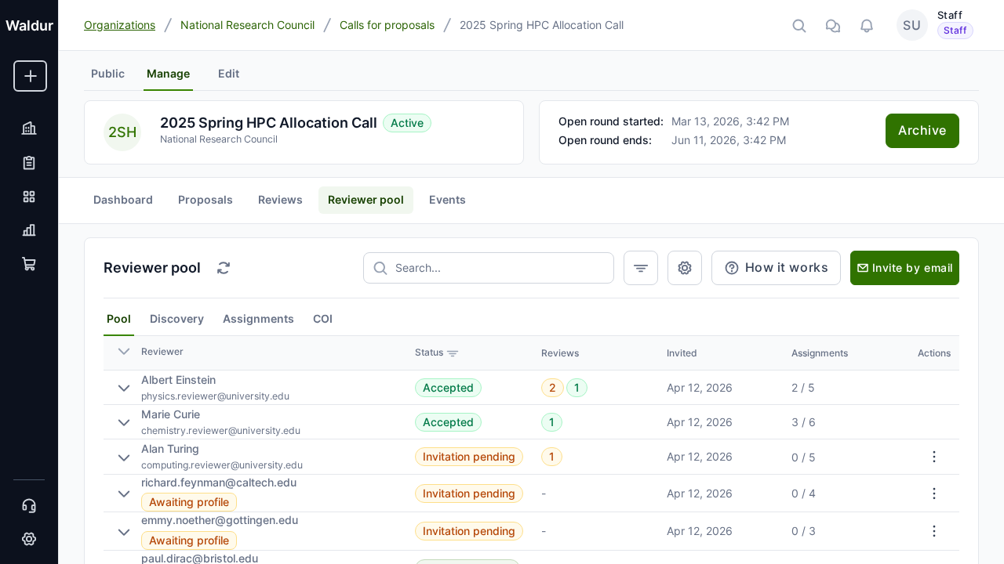Open notifications bell icon

pos(867,26)
